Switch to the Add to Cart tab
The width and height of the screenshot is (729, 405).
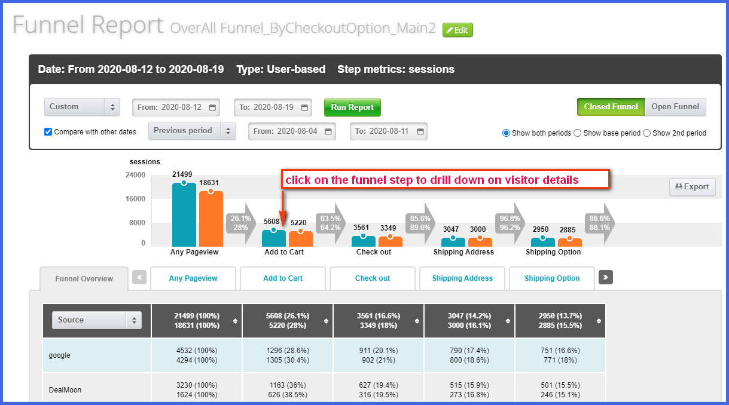click(283, 278)
